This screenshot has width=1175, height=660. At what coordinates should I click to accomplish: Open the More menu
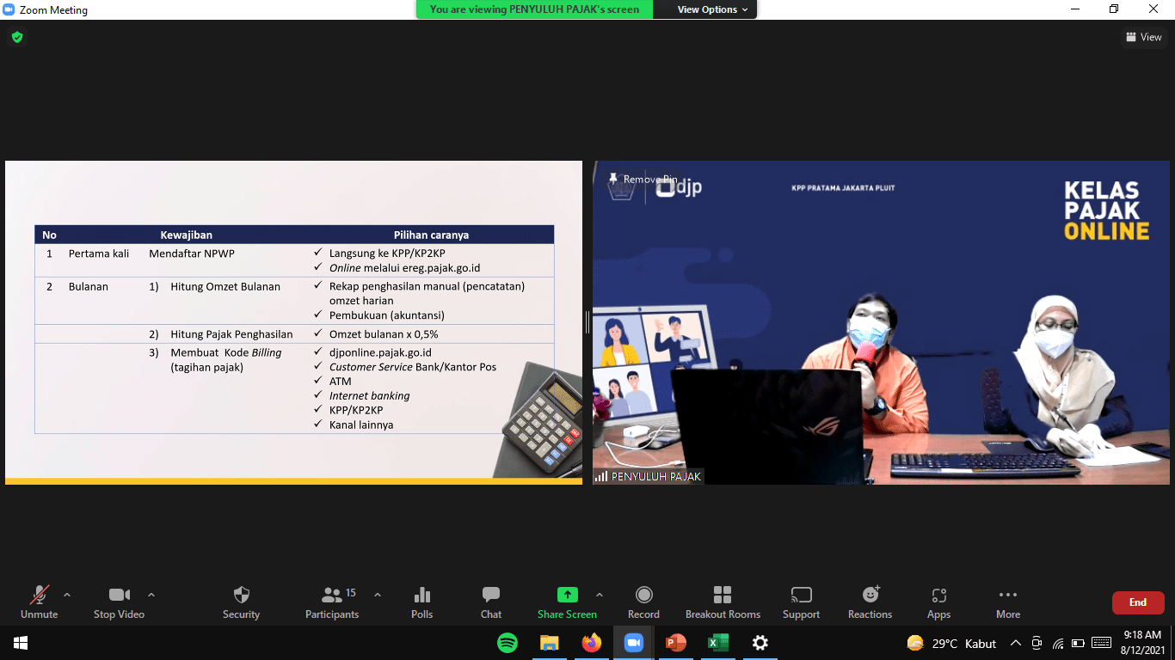click(1008, 602)
